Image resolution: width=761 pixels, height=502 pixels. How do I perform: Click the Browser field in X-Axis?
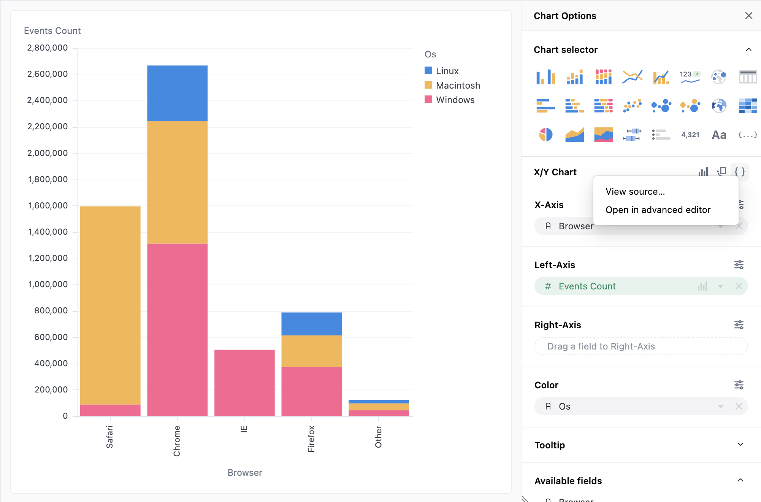click(x=641, y=226)
